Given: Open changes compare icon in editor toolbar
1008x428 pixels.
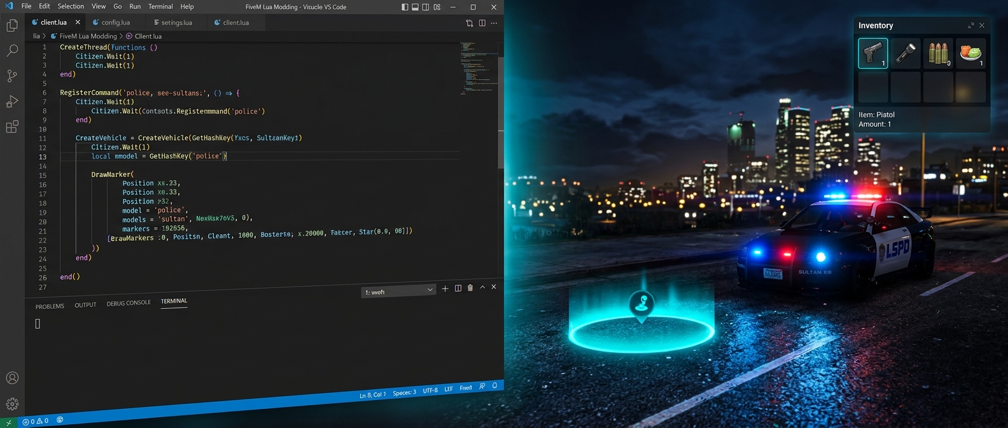Looking at the screenshot, I should [470, 23].
